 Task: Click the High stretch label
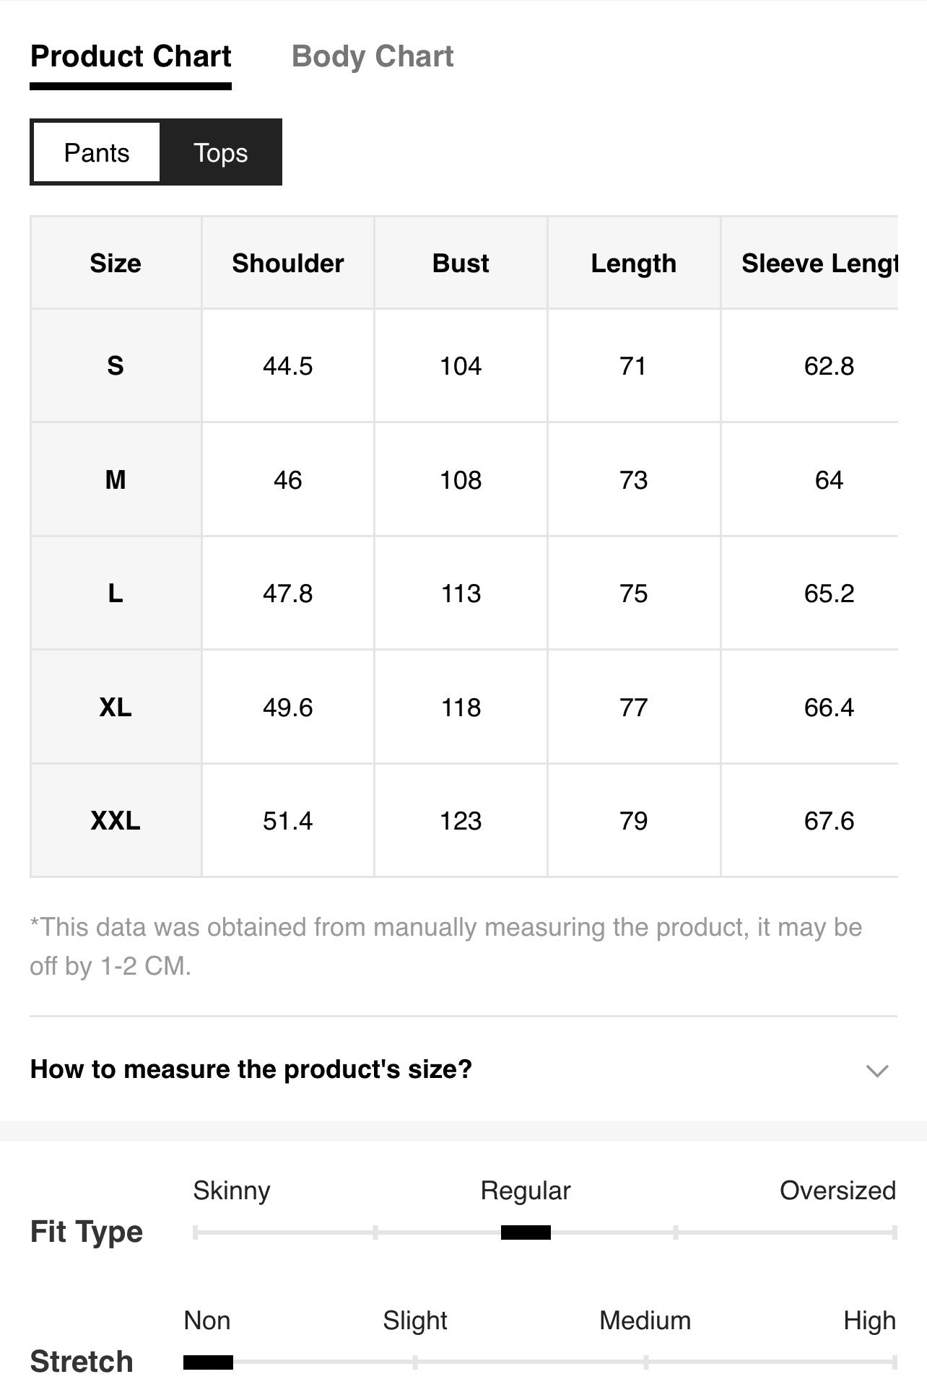click(x=869, y=1321)
